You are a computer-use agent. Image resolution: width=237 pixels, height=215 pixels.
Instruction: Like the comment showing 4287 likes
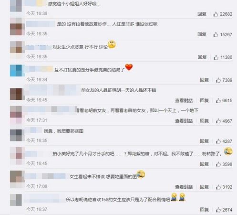(218, 141)
